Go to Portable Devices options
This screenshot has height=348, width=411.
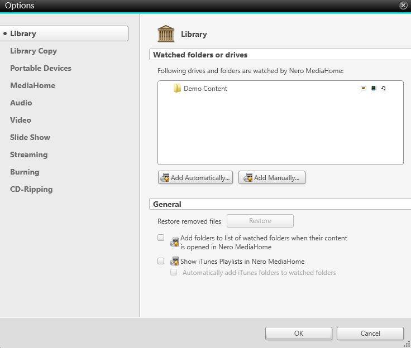(x=41, y=68)
